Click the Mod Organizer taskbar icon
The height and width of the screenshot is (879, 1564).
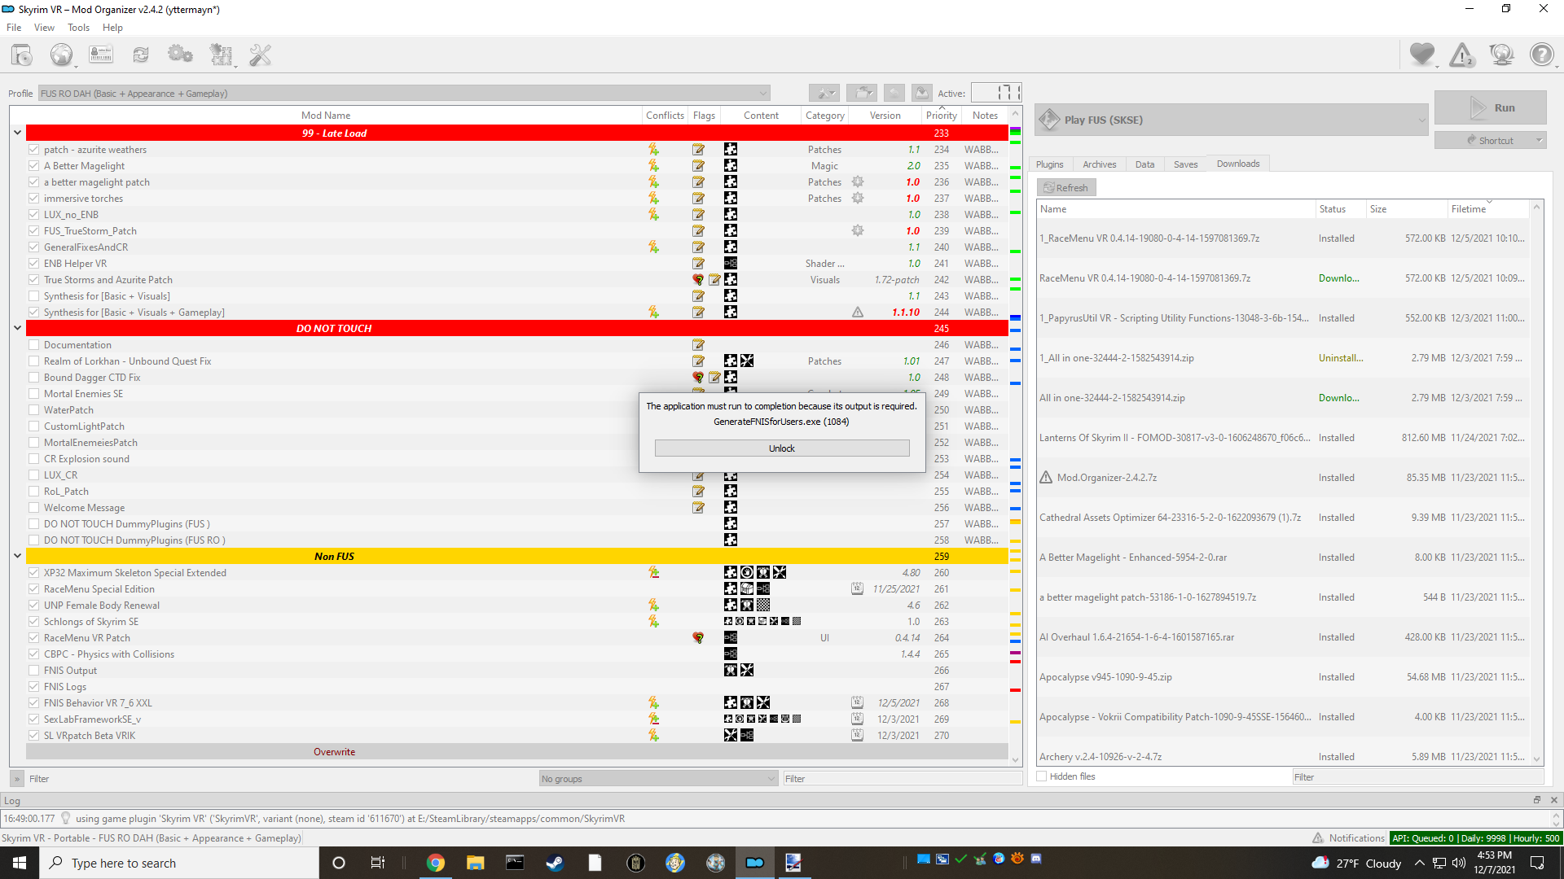point(755,863)
